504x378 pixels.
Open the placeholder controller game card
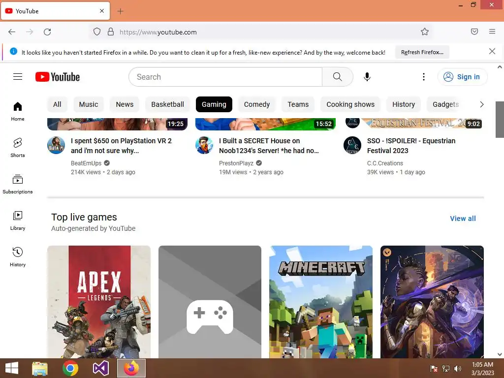pos(210,302)
